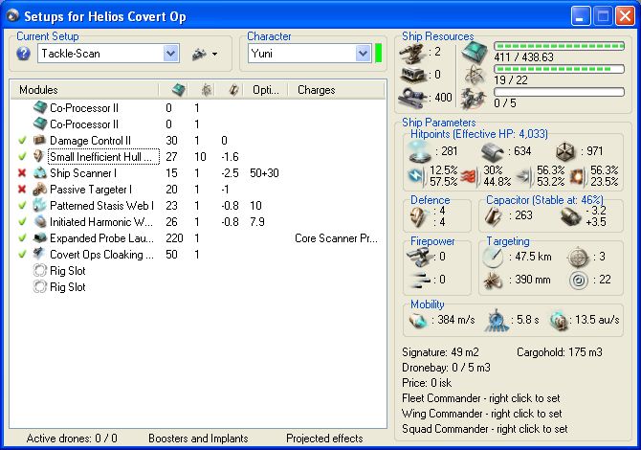The height and width of the screenshot is (450, 641).
Task: Click Fleet Commander right click to set
Action: pyautogui.click(x=481, y=398)
